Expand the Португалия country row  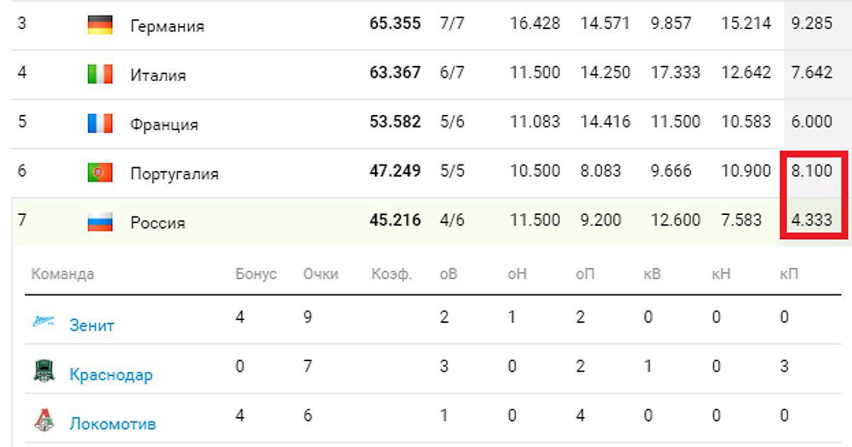pyautogui.click(x=174, y=174)
